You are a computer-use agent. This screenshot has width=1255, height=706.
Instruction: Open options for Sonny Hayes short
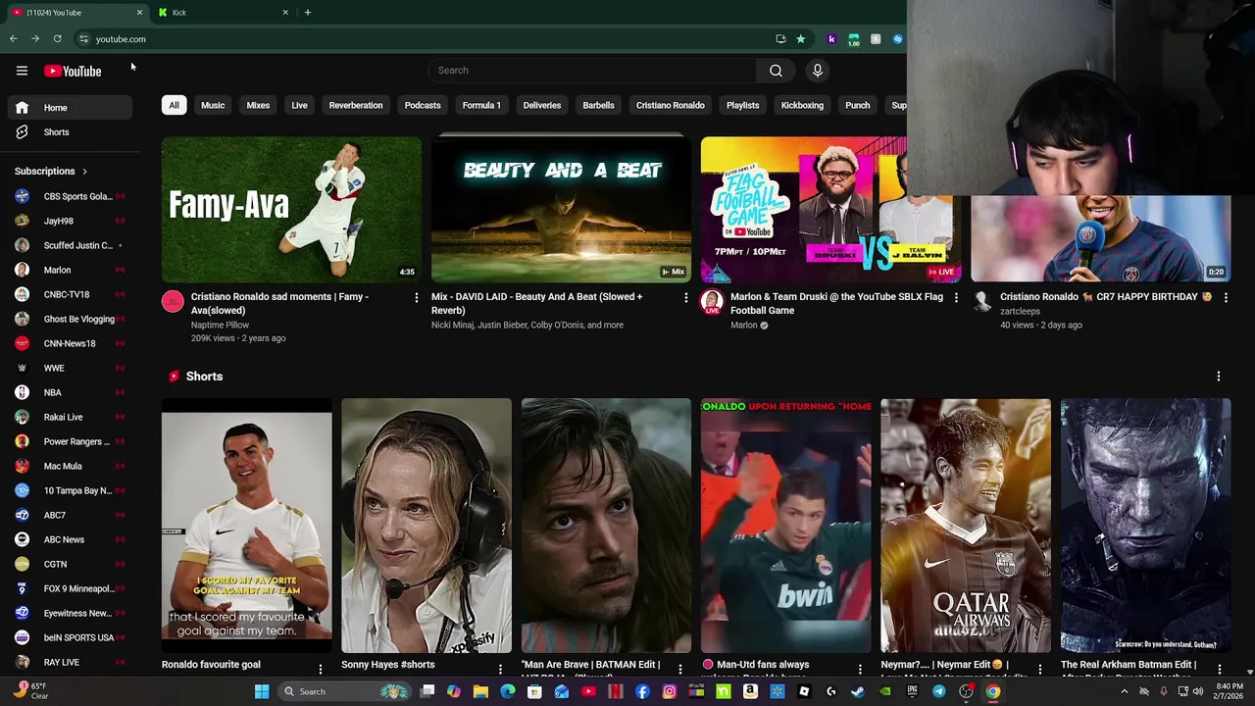click(x=500, y=669)
